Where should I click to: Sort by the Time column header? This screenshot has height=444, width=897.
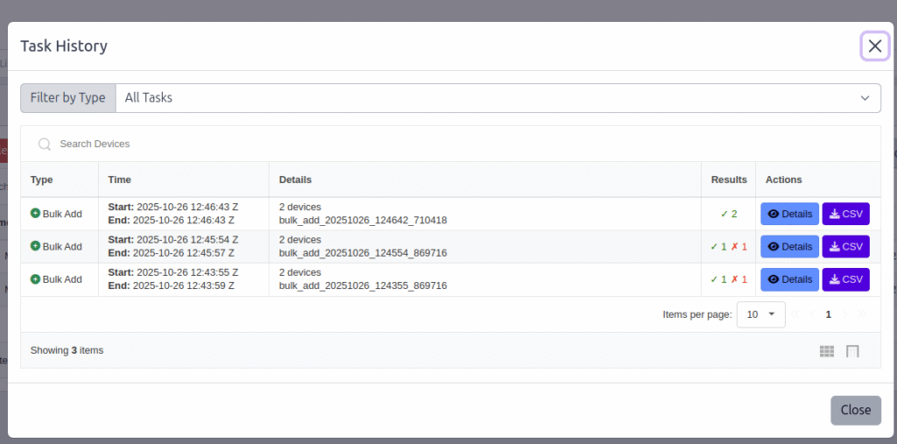120,180
